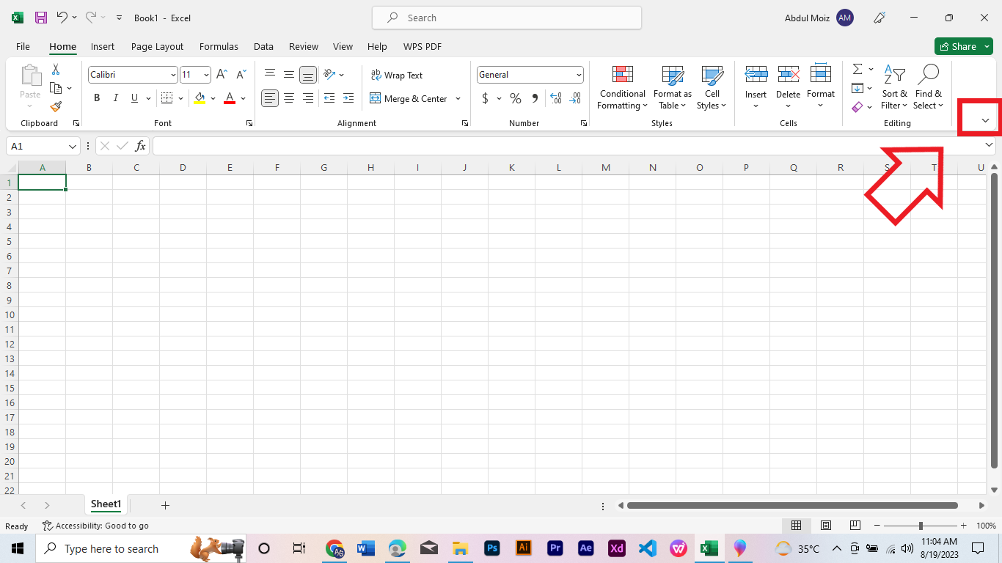1002x563 pixels.
Task: Click the Middle Align icon
Action: [289, 74]
